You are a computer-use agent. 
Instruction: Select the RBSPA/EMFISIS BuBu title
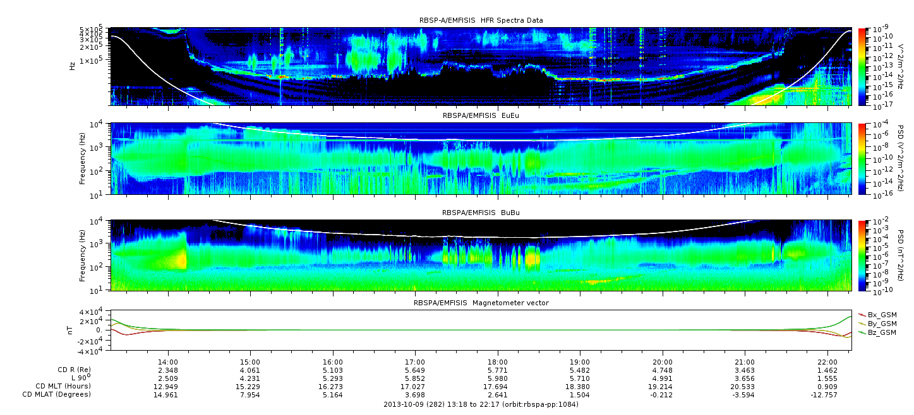(481, 213)
